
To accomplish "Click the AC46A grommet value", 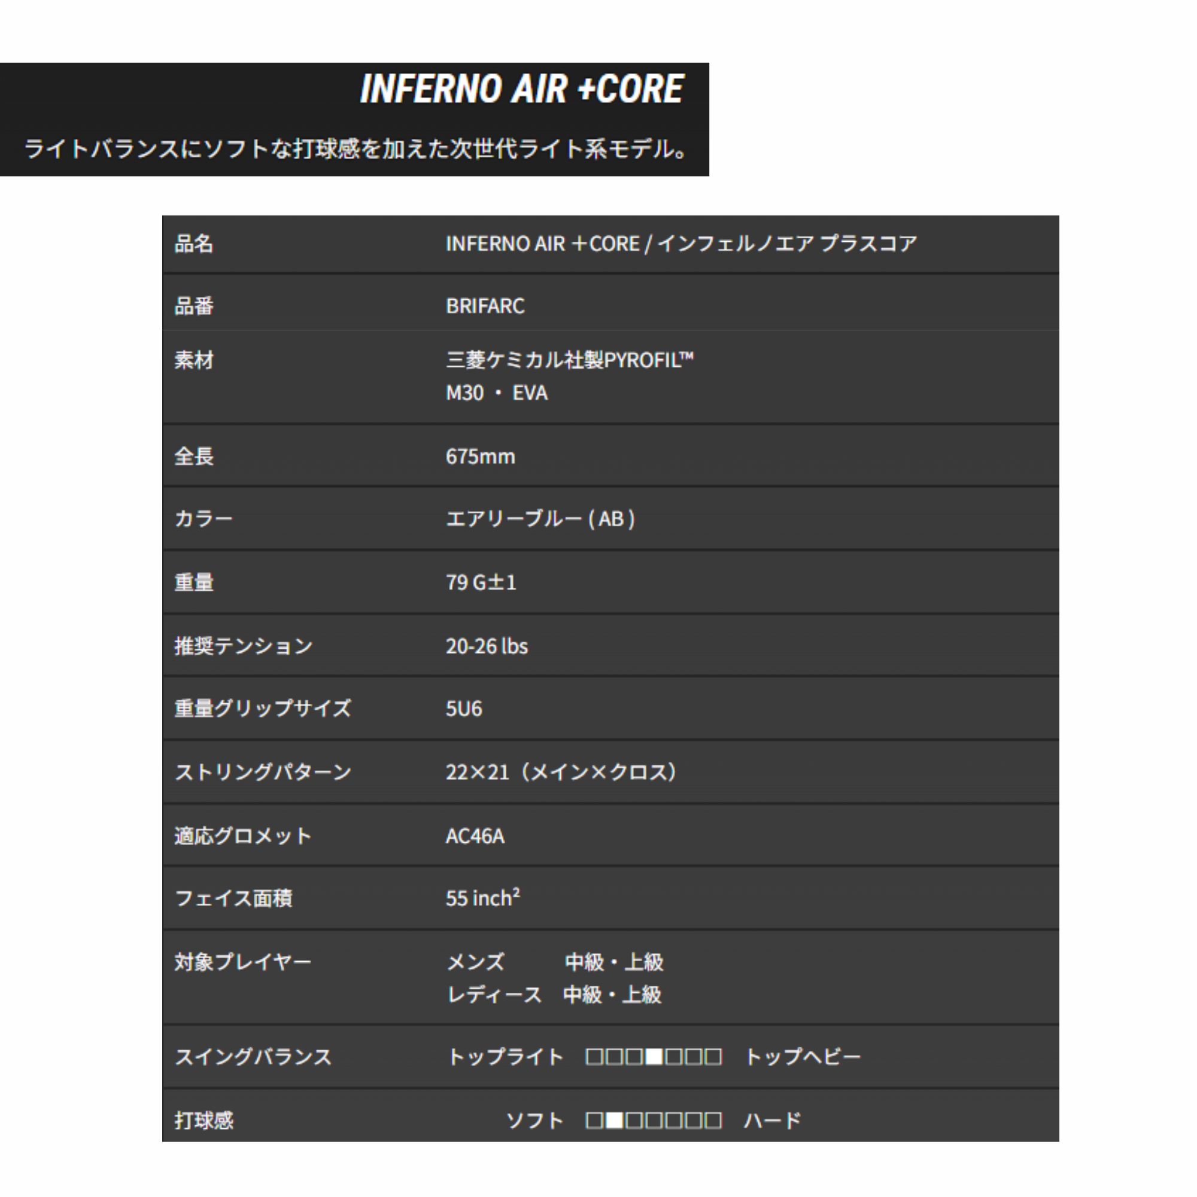I will [x=475, y=836].
